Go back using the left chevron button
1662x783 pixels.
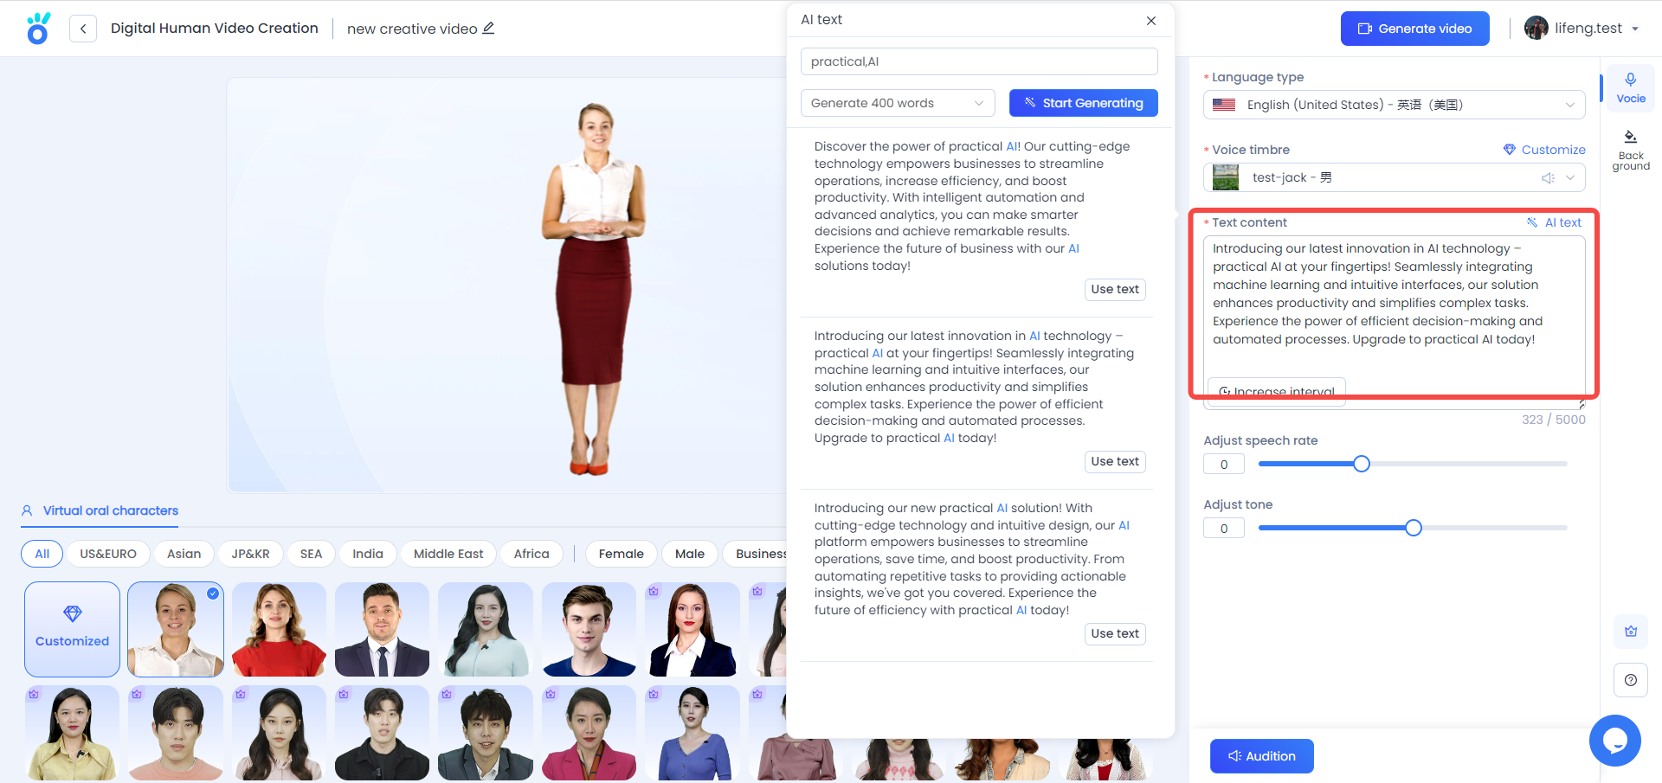pos(83,29)
